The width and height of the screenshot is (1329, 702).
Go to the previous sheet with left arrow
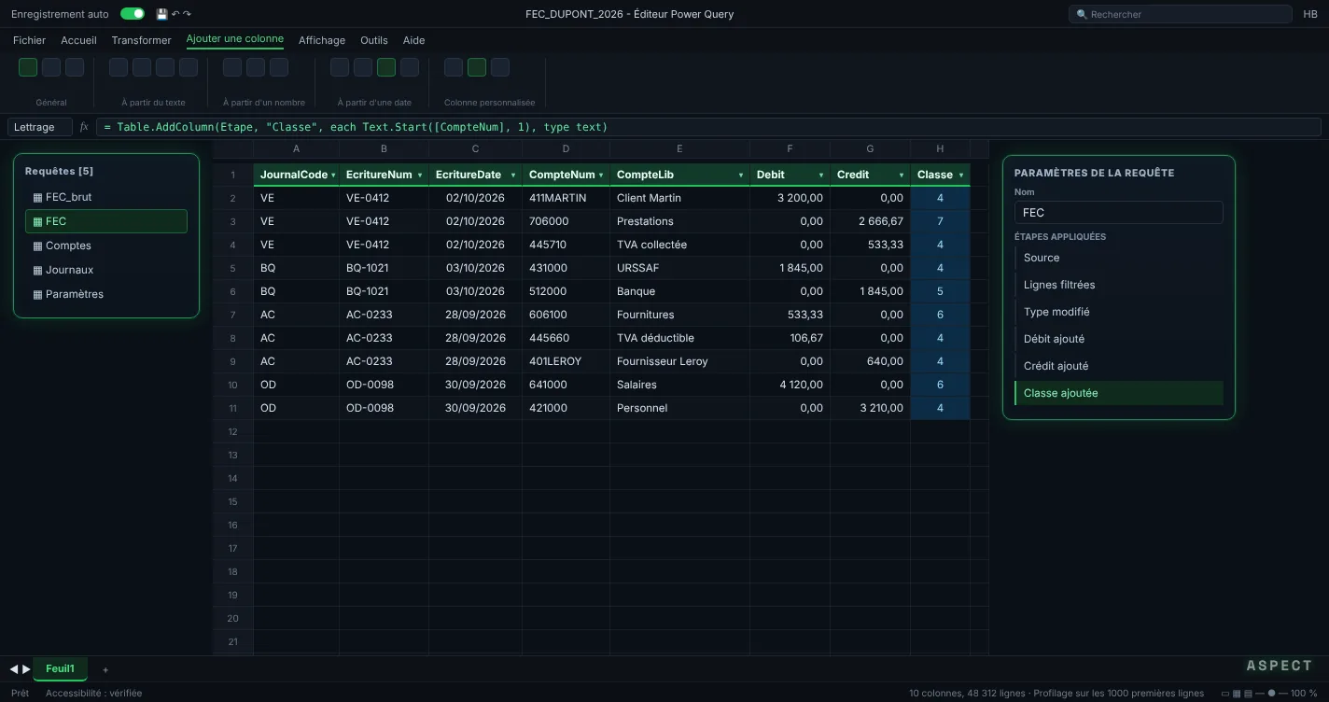point(14,669)
